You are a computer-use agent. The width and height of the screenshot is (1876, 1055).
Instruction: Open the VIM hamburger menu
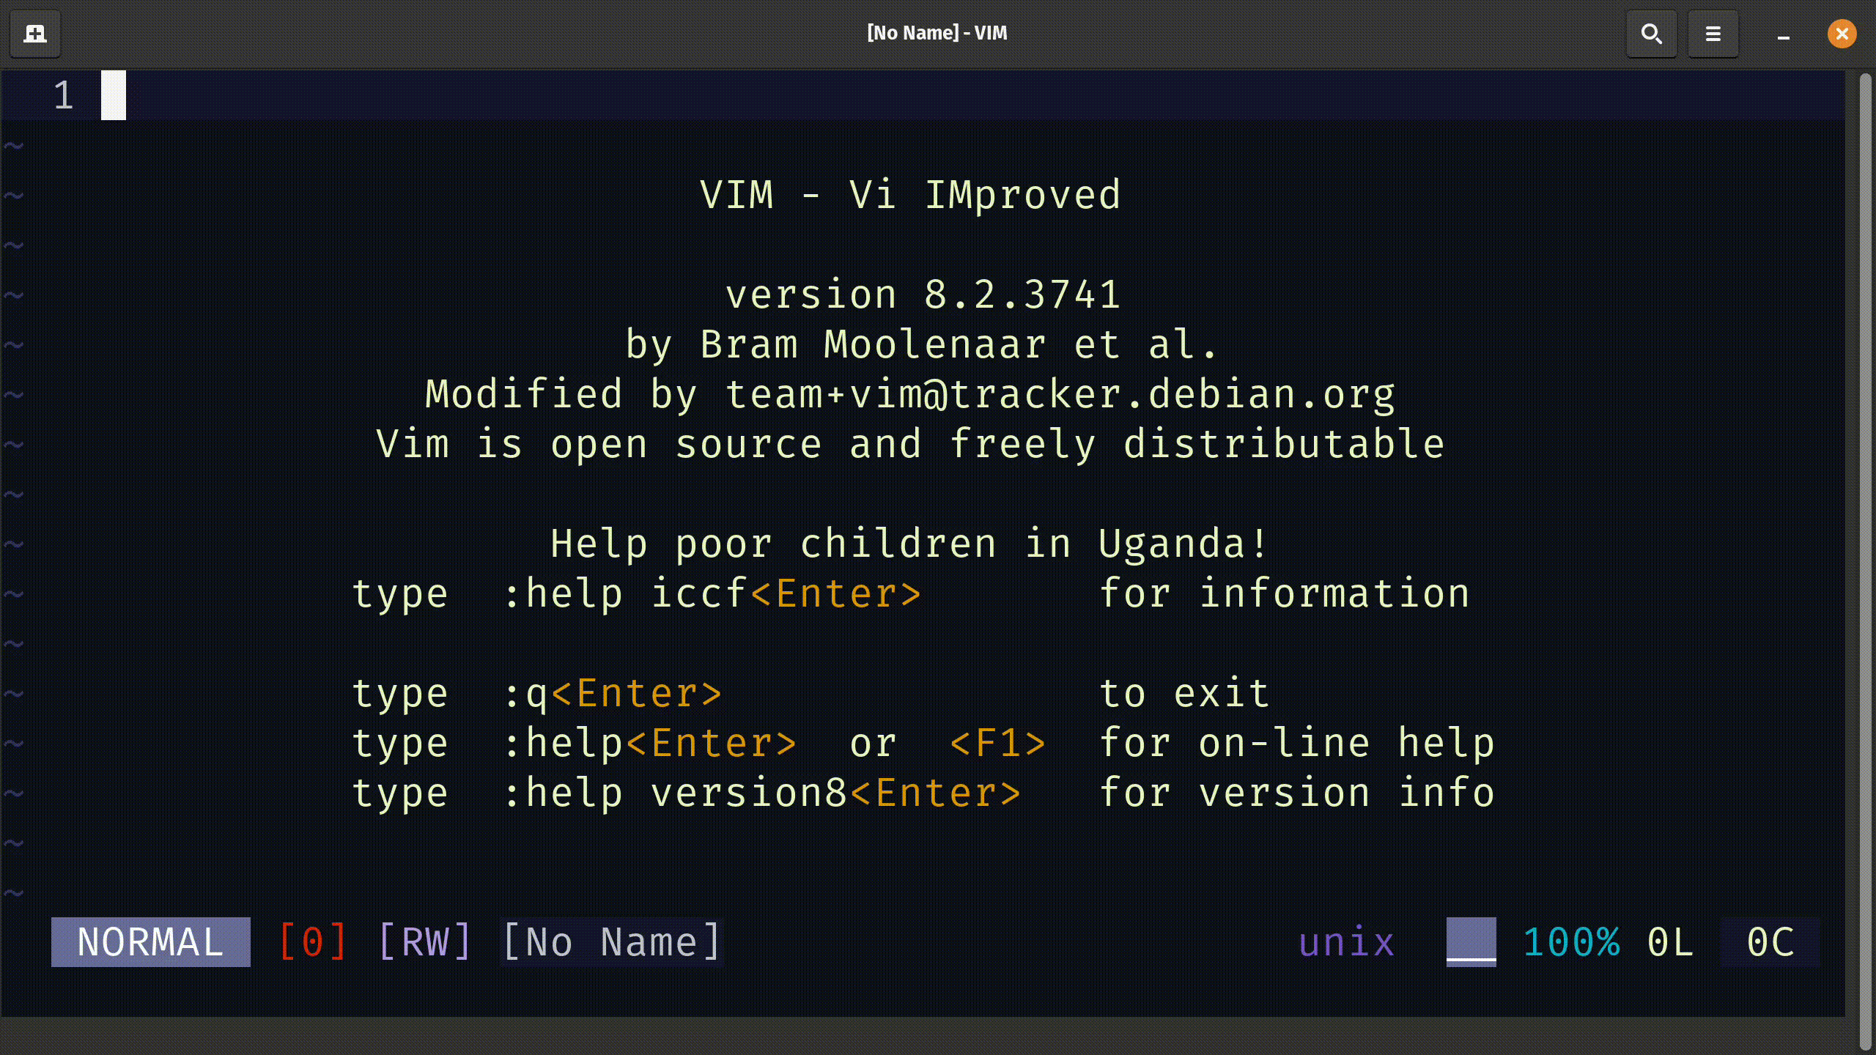(x=1713, y=34)
